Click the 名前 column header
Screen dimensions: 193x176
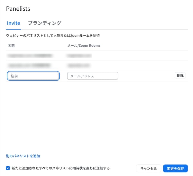[11, 46]
